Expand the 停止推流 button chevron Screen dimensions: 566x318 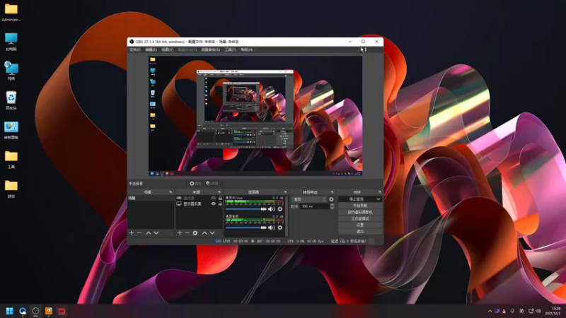click(378, 199)
